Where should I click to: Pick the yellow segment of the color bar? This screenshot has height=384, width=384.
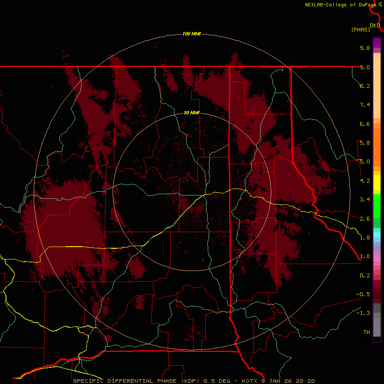coord(377,183)
